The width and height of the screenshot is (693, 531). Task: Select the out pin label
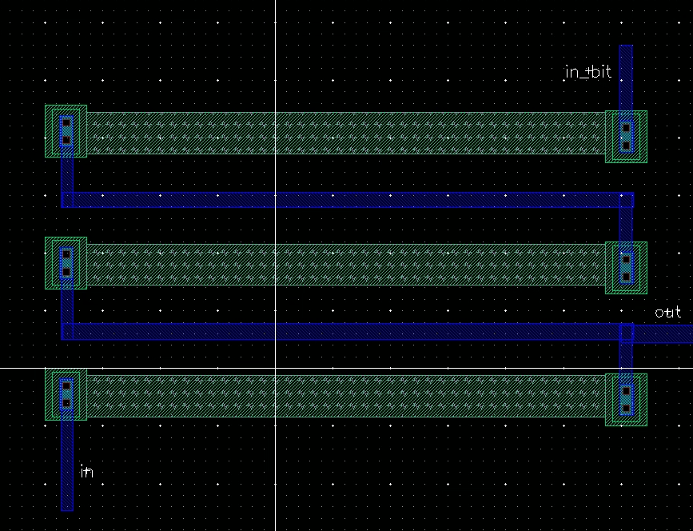point(667,313)
